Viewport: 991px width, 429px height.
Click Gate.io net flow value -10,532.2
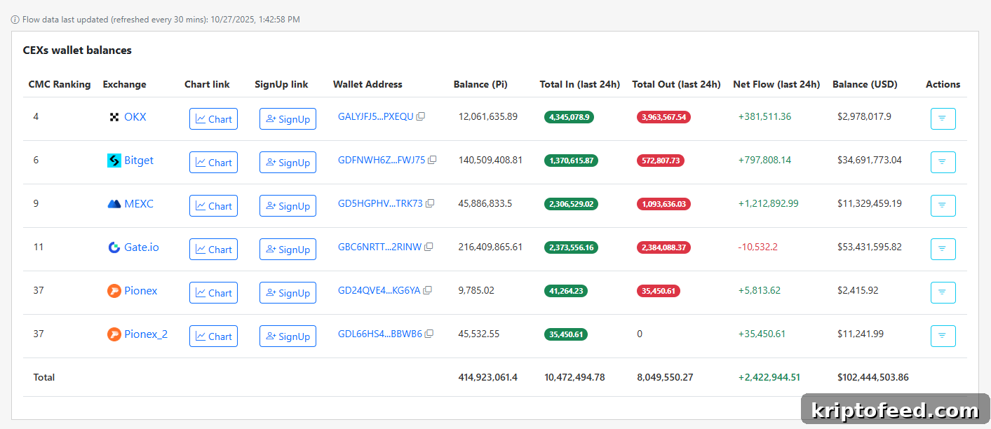point(758,247)
